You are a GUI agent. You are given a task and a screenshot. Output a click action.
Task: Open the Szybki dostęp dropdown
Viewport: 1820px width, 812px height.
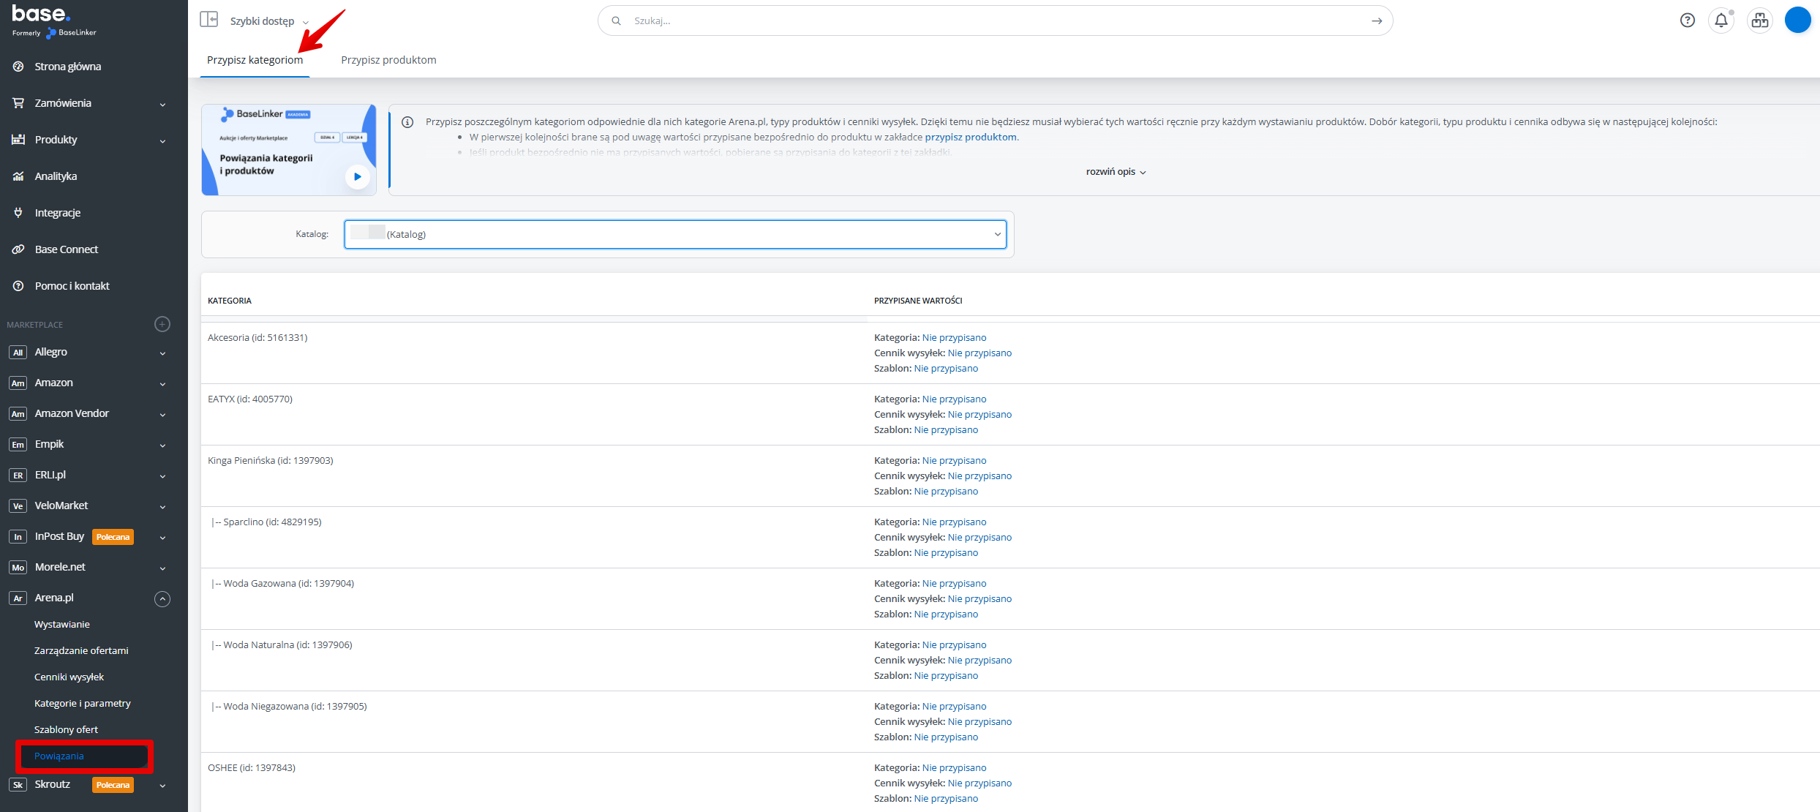[268, 21]
